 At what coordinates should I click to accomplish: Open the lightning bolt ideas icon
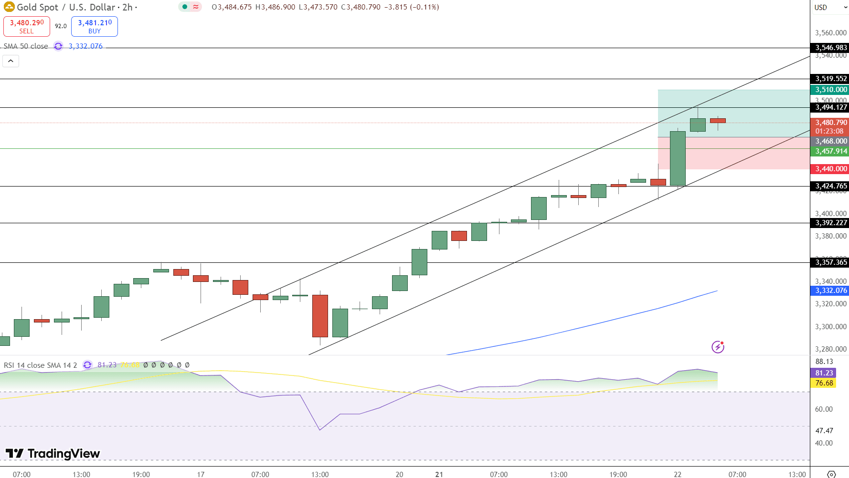click(x=718, y=347)
